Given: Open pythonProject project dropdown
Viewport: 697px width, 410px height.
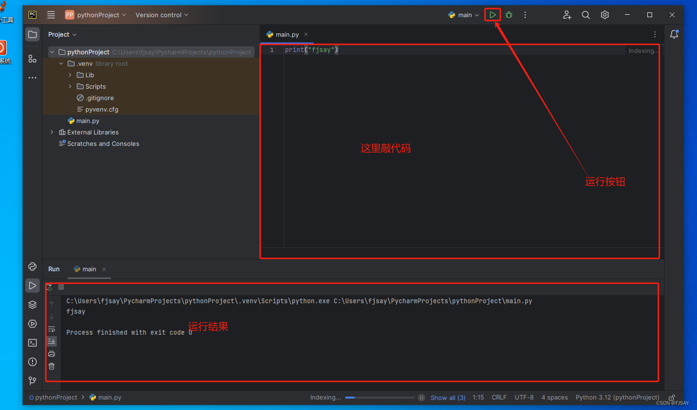Looking at the screenshot, I should (x=95, y=15).
